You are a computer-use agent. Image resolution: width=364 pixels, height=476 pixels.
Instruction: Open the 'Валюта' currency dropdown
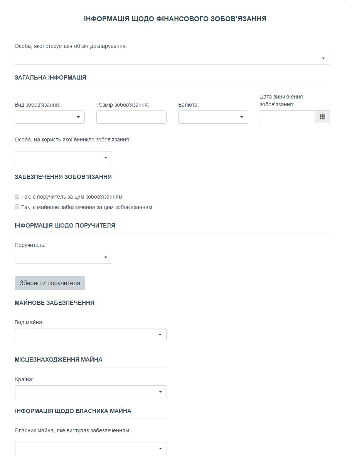[213, 117]
